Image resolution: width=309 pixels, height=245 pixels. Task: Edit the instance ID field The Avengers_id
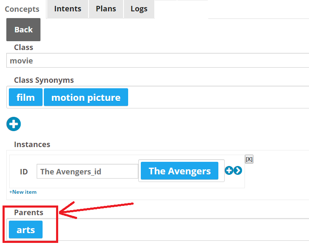click(87, 171)
